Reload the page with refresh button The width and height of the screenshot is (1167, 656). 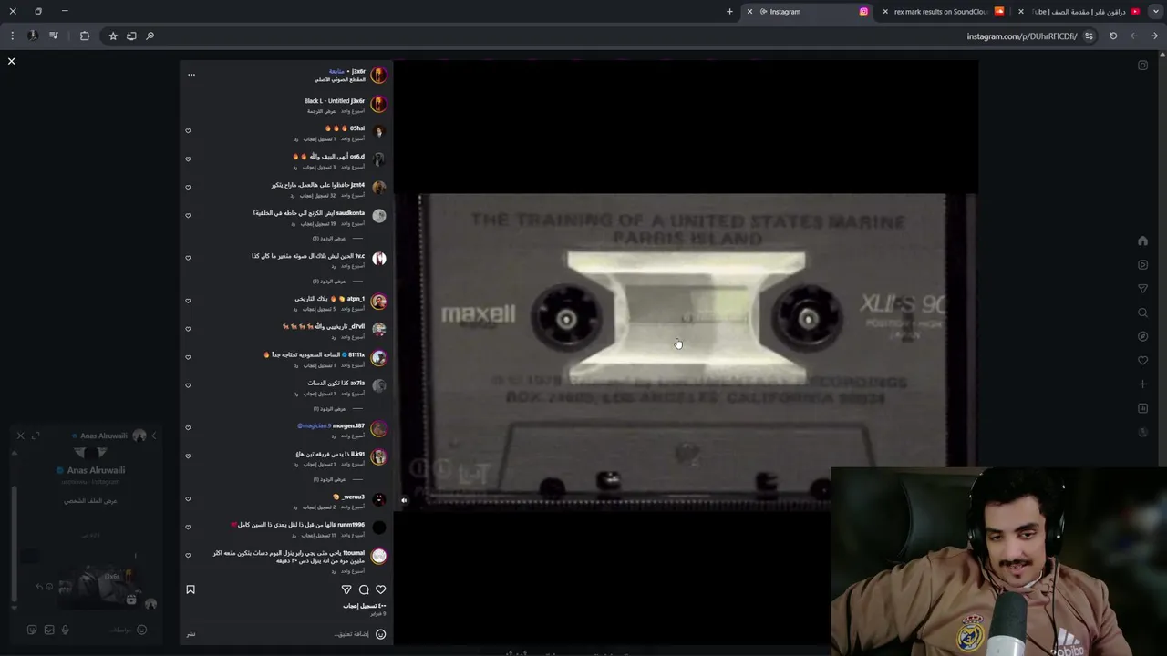pos(1113,36)
